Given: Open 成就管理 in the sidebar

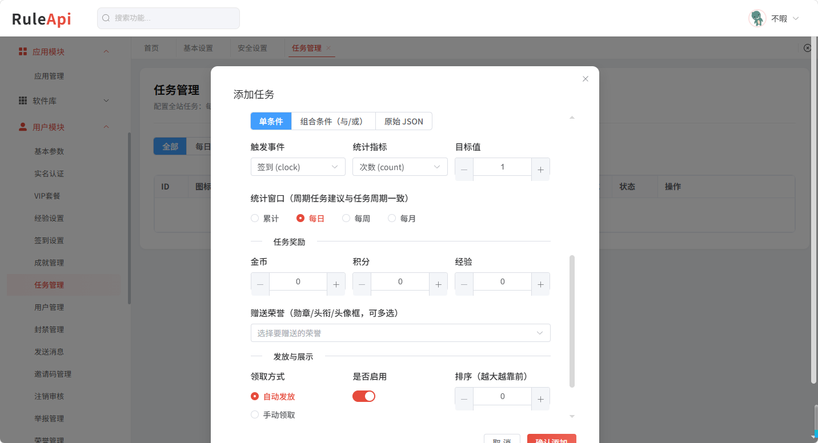Looking at the screenshot, I should (x=49, y=263).
